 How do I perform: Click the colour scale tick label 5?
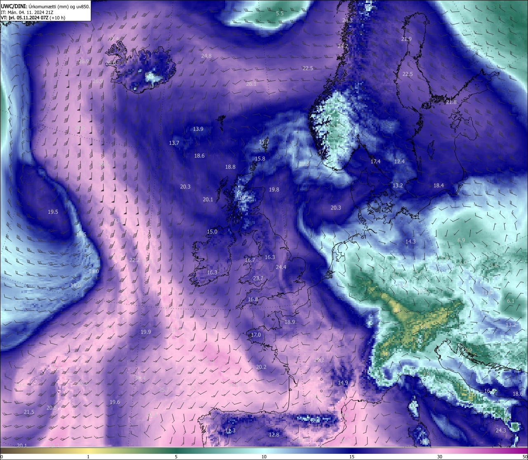(x=176, y=457)
